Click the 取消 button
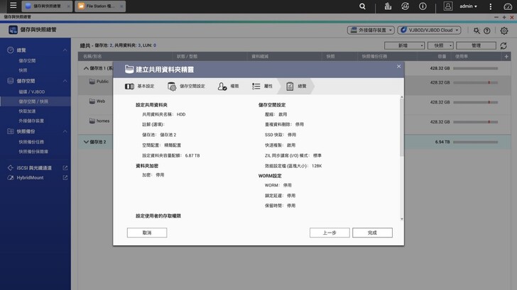The height and width of the screenshot is (290, 517). click(x=147, y=233)
